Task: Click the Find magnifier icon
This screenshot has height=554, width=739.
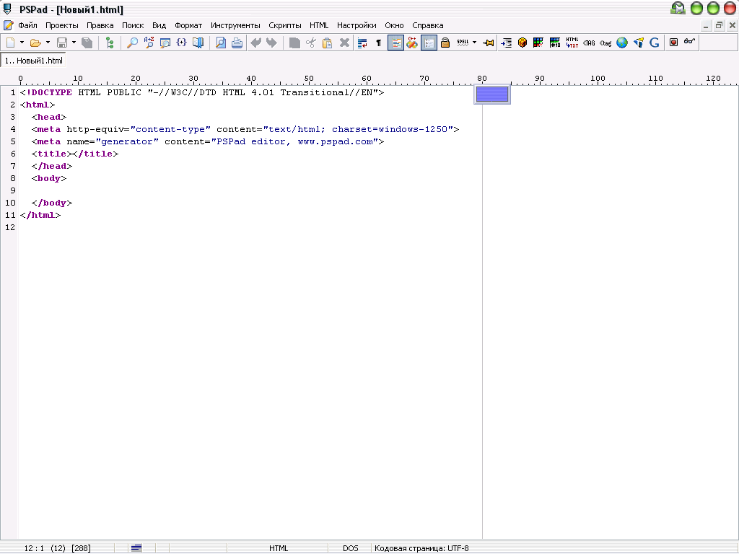Action: pos(133,43)
